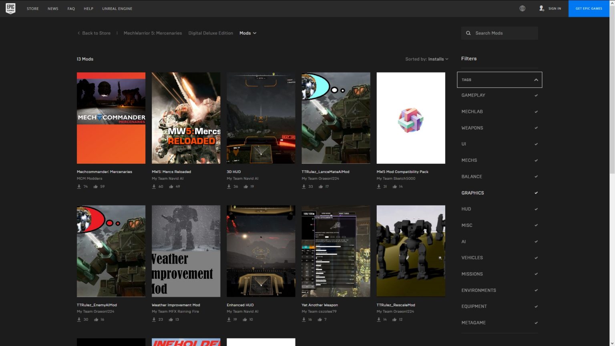
Task: Toggle the METAGAME tag filter
Action: pyautogui.click(x=500, y=323)
